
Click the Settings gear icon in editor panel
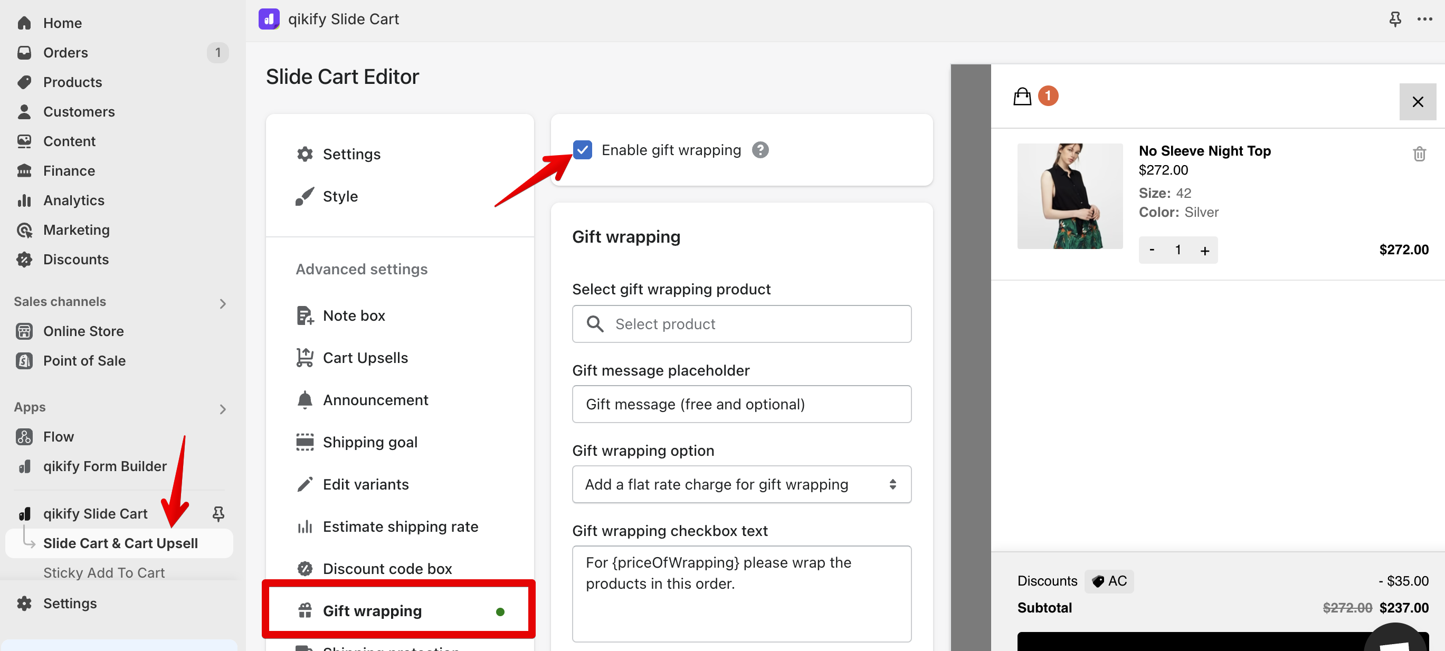pyautogui.click(x=305, y=154)
